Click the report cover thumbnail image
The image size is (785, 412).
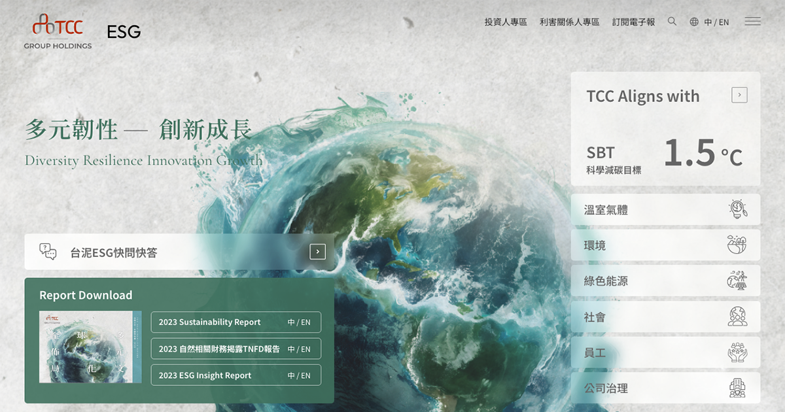click(90, 347)
